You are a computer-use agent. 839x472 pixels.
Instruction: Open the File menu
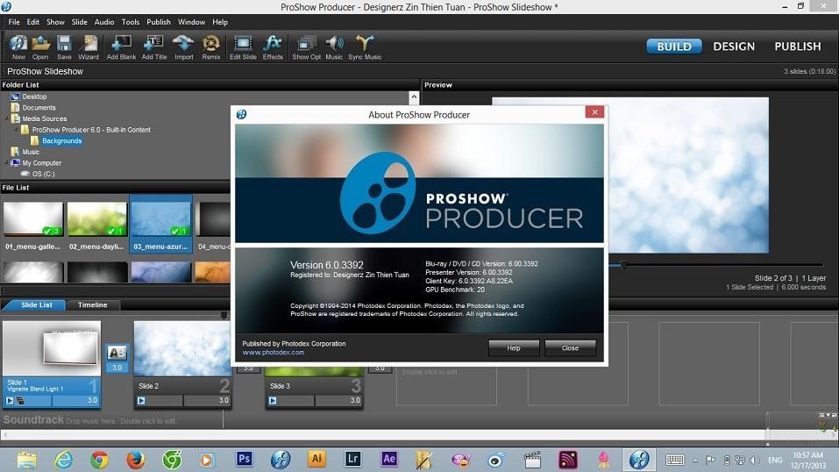[14, 22]
